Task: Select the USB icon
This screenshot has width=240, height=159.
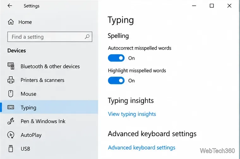Action: coord(11,149)
